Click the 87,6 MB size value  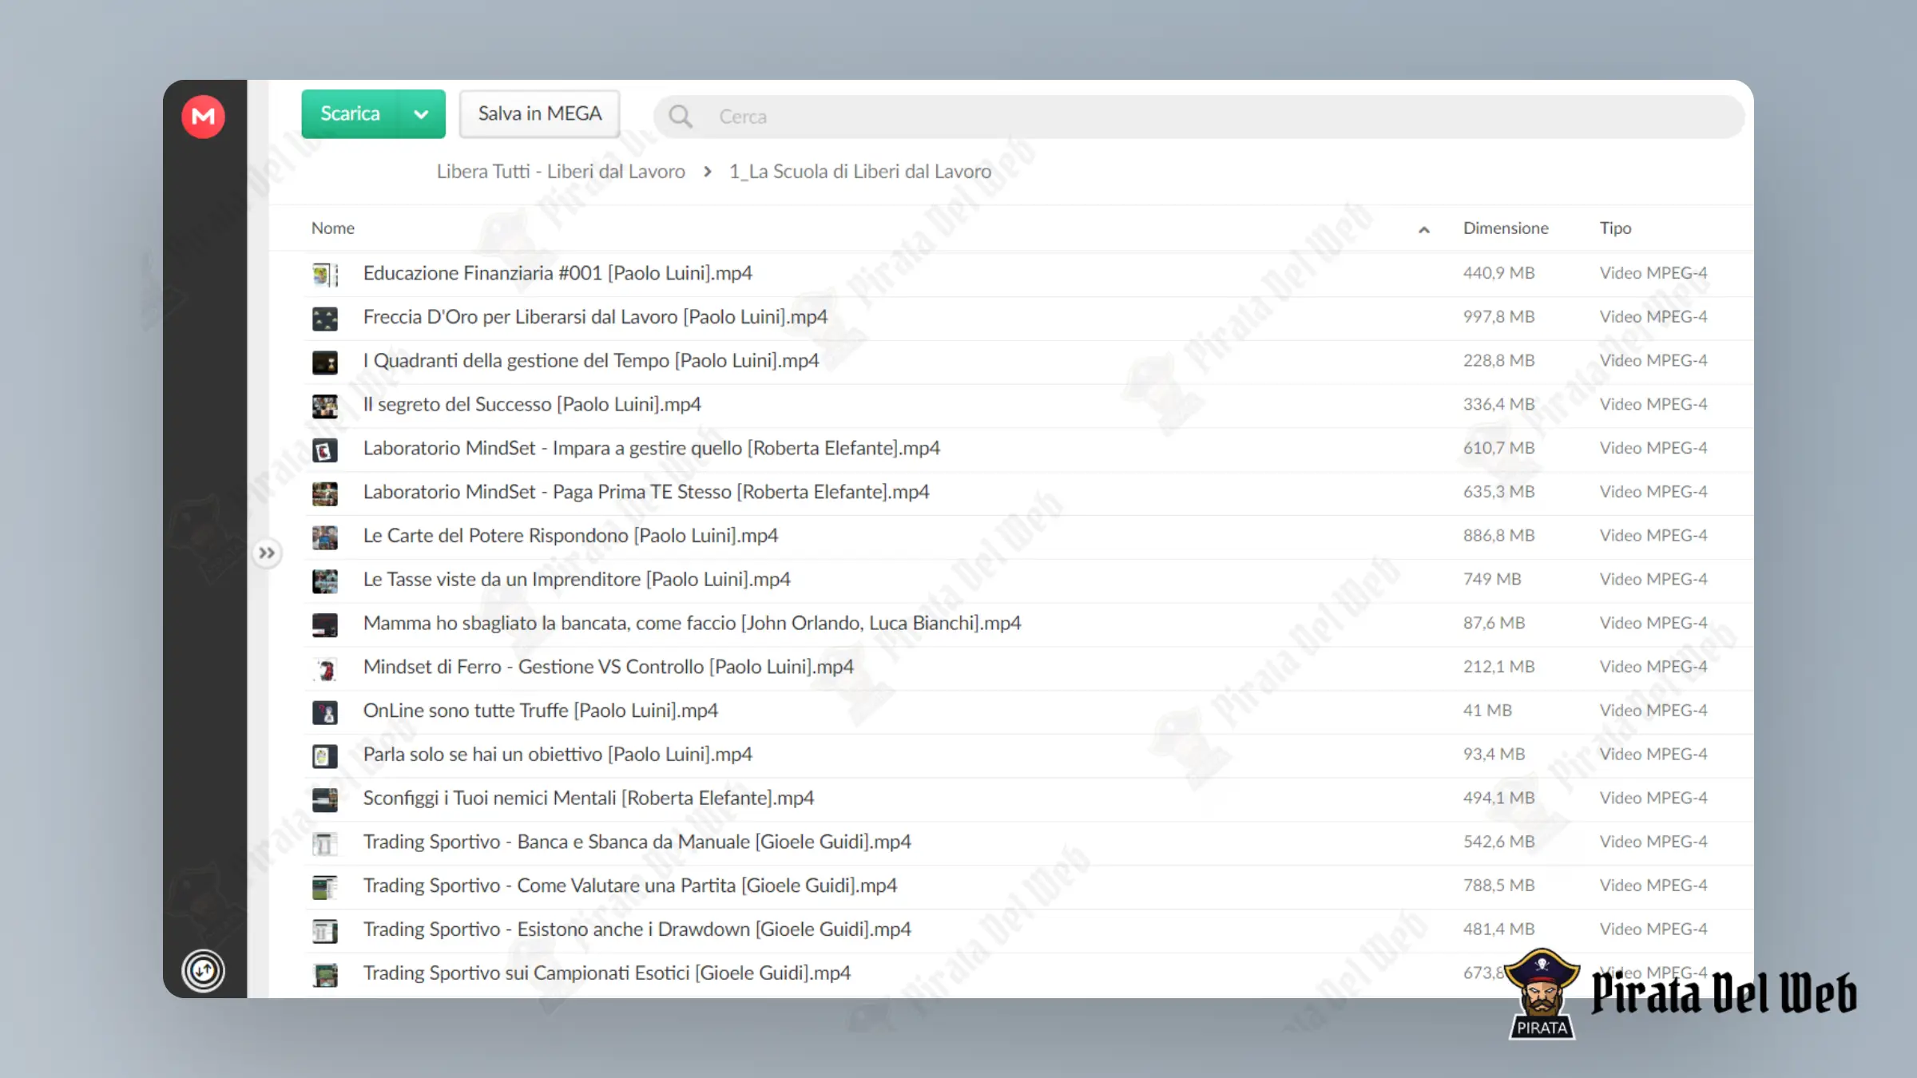point(1494,623)
